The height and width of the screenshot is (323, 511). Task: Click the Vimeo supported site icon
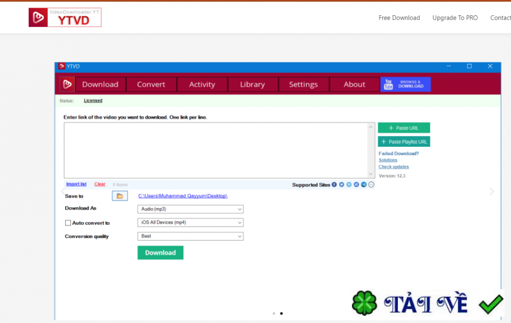349,184
